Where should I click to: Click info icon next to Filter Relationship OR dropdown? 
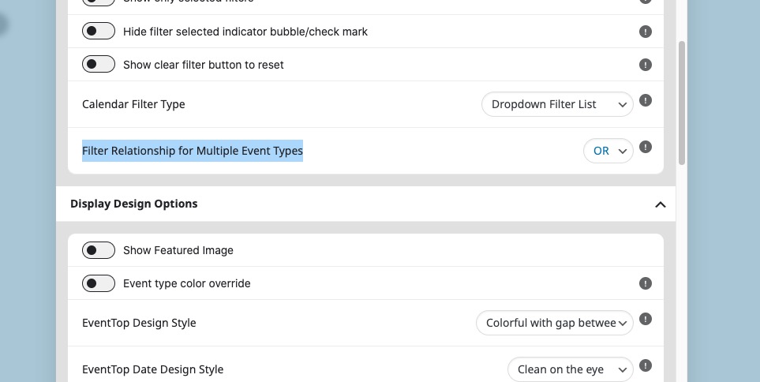tap(645, 147)
